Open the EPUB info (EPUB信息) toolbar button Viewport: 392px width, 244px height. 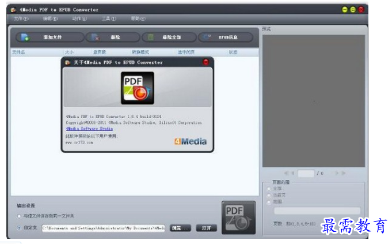tap(226, 37)
